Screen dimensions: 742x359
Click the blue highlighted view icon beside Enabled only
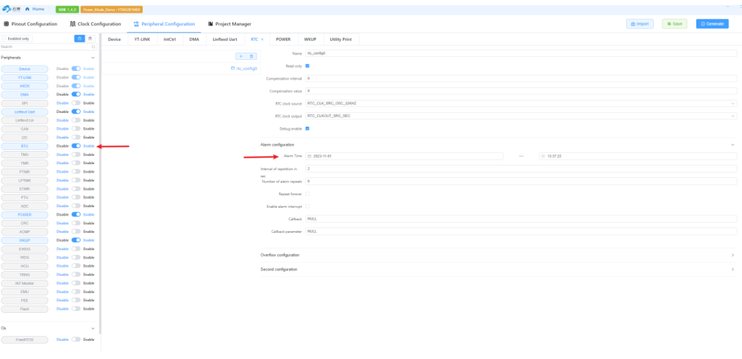pos(79,39)
